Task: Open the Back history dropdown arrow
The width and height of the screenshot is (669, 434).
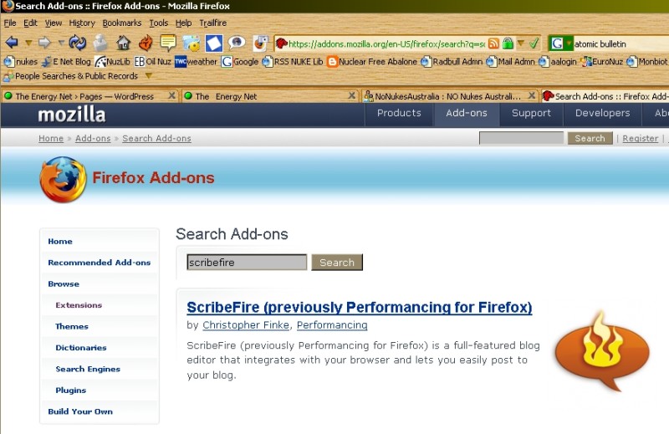Action: pyautogui.click(x=28, y=43)
